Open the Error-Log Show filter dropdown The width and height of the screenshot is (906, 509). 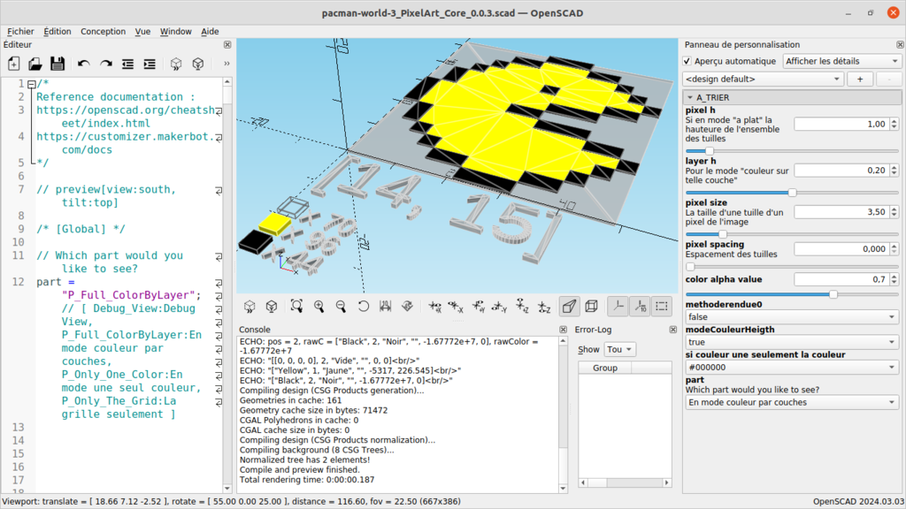click(619, 349)
